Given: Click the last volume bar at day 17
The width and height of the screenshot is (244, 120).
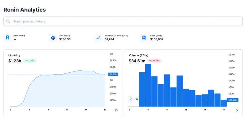Looking at the screenshot, I should pos(224,103).
